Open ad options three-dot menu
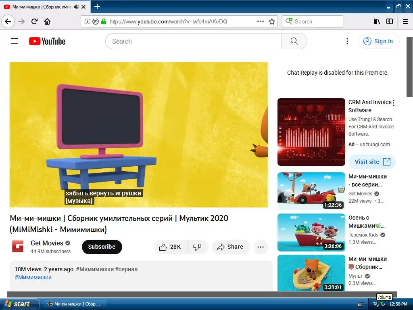413x310 pixels. 394,103
